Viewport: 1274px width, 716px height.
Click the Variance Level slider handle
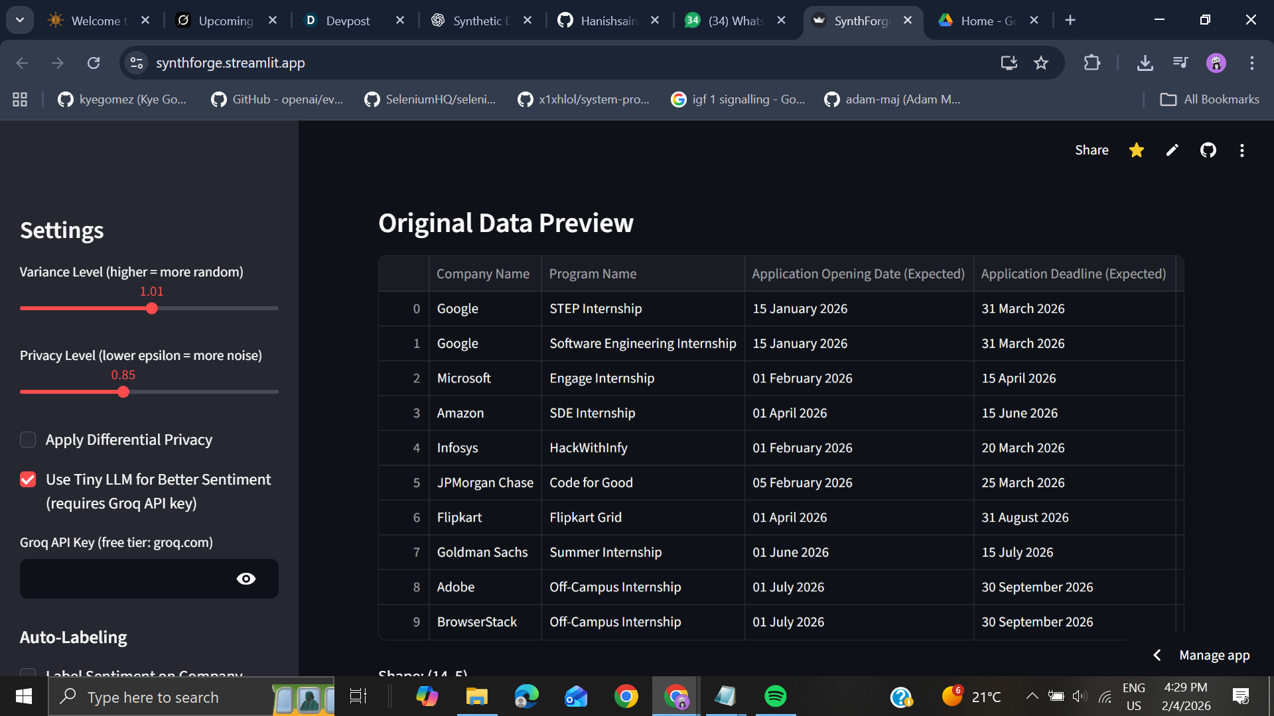[x=152, y=308]
